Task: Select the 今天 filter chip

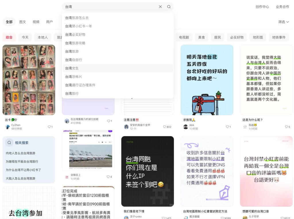Action: click(25, 37)
